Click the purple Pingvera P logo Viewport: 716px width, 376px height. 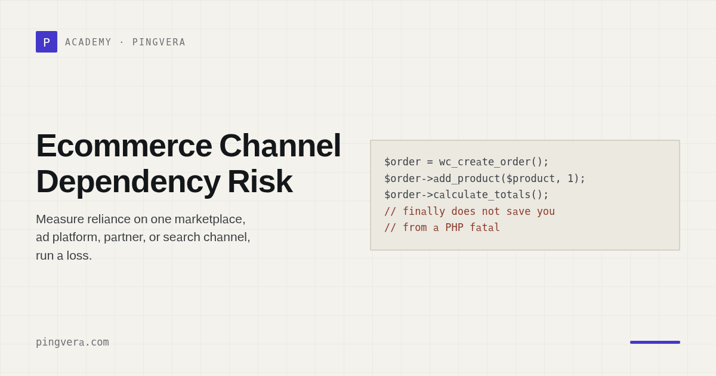click(x=47, y=42)
